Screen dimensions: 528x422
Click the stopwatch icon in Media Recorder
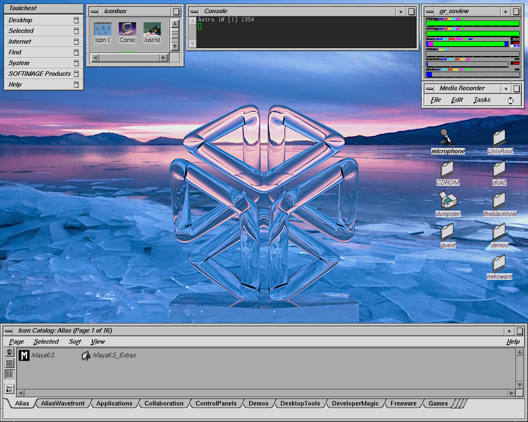(511, 100)
